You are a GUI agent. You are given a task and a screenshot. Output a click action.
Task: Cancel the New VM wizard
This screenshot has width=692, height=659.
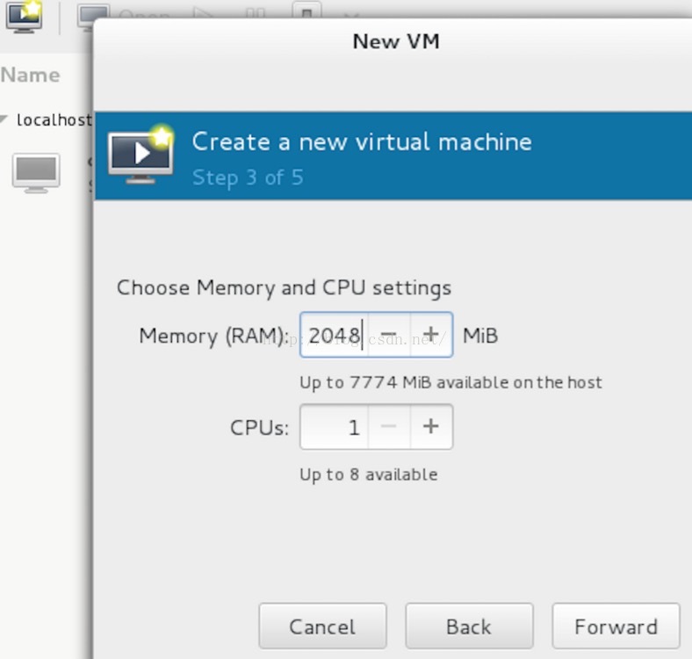322,626
